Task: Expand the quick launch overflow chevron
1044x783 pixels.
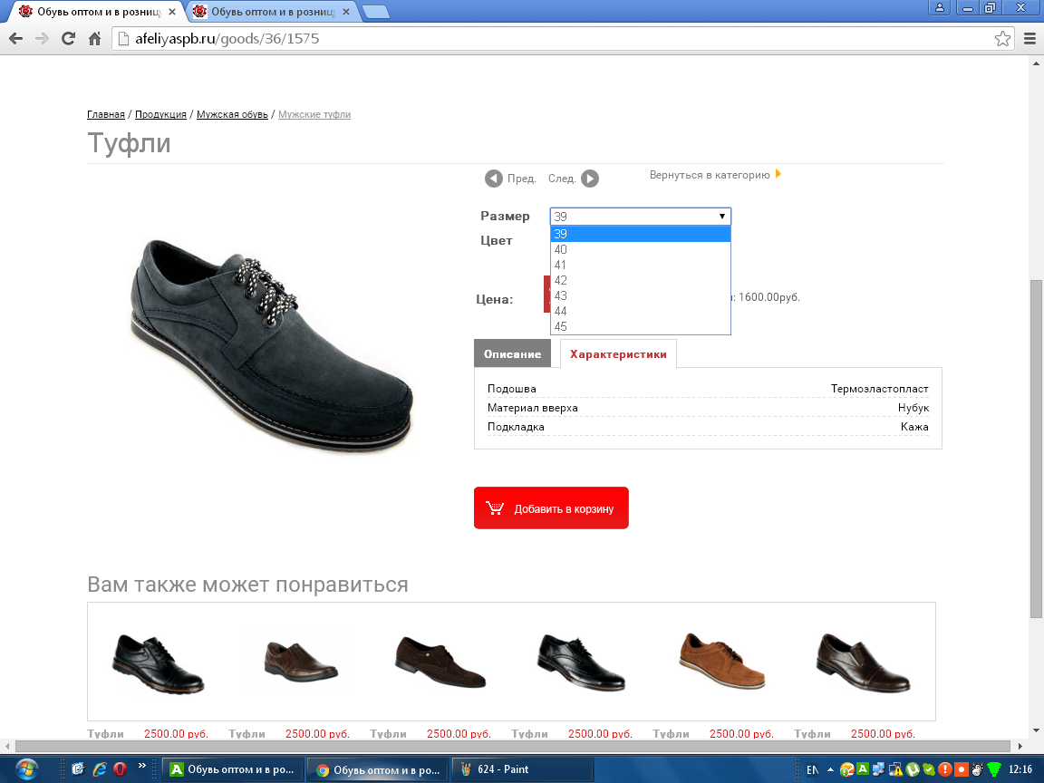Action: pos(141,766)
